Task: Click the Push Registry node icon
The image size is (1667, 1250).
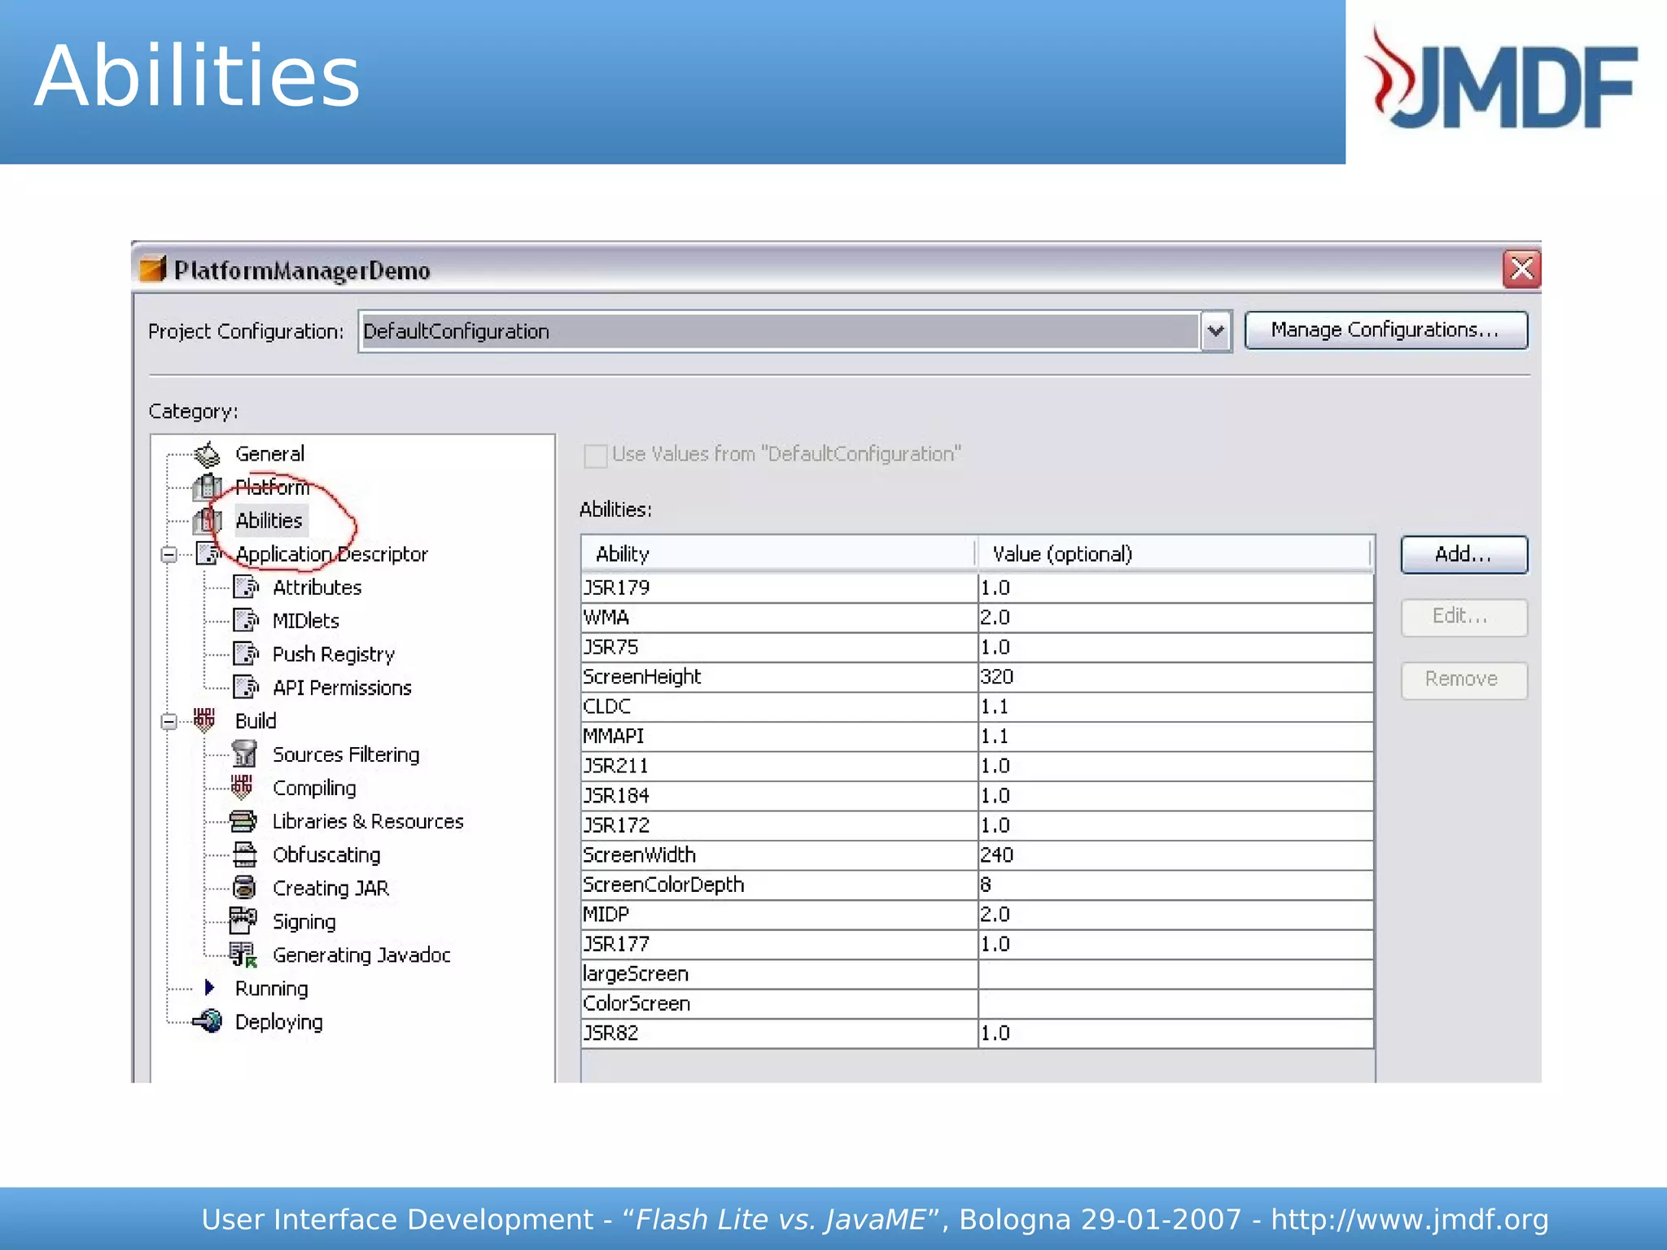Action: click(246, 654)
